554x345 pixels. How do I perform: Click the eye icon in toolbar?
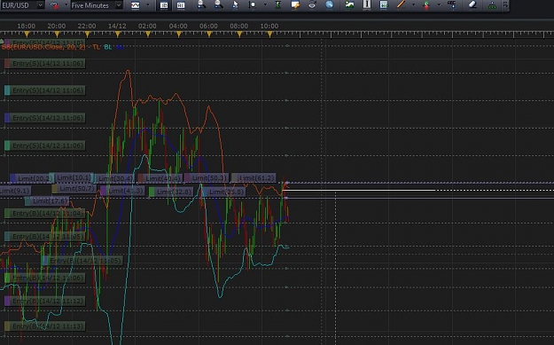pyautogui.click(x=312, y=4)
